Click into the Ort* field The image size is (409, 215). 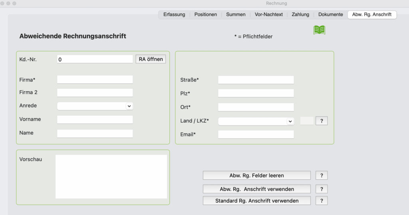tap(256, 107)
